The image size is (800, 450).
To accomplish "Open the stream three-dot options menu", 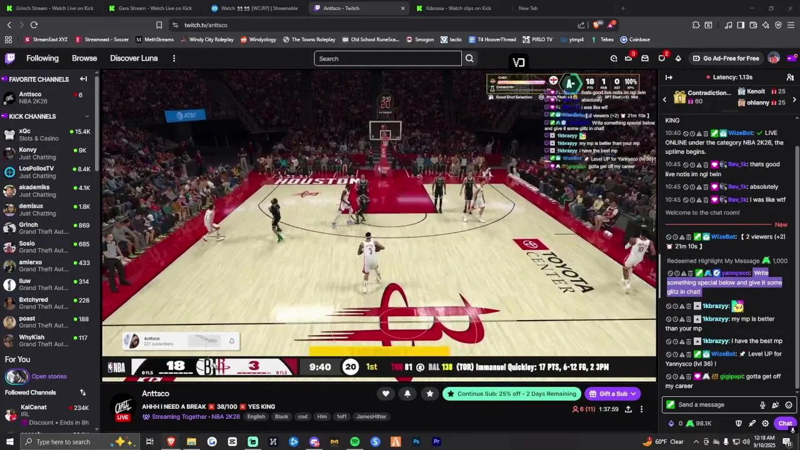I will pos(641,409).
